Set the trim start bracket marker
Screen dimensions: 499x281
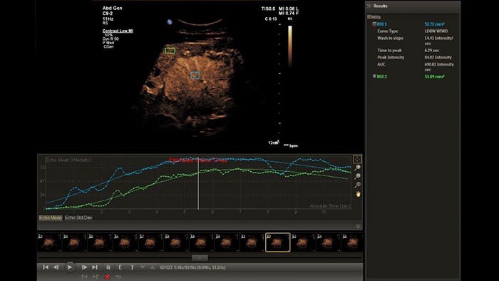pyautogui.click(x=120, y=267)
